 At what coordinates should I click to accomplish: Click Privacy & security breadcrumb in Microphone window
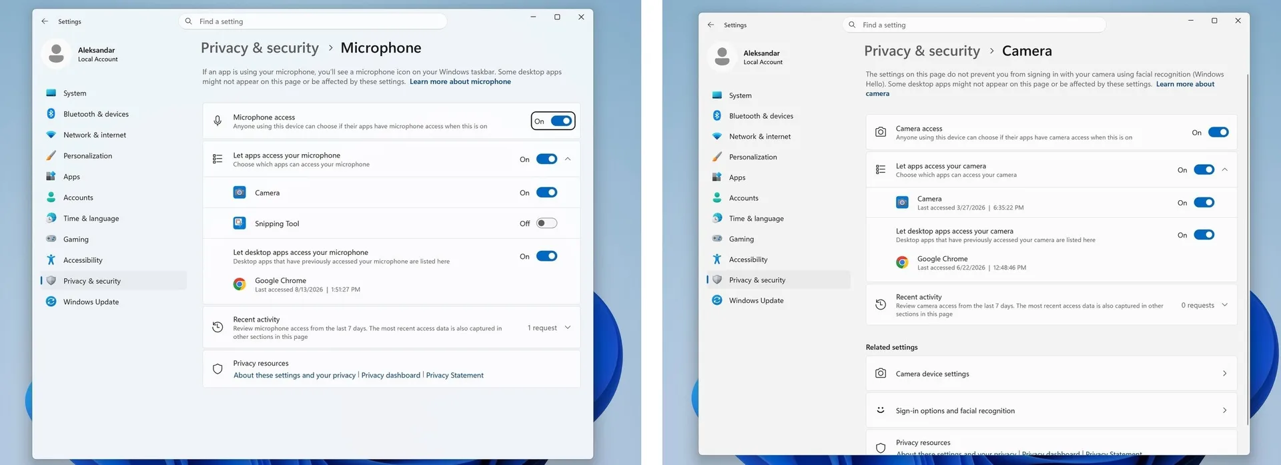(260, 48)
